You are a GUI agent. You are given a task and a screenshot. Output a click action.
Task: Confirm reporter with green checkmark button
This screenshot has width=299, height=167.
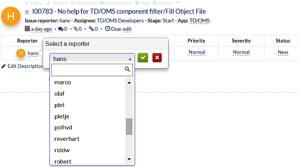[143, 58]
